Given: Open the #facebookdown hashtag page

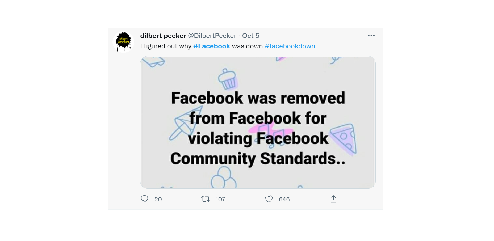Looking at the screenshot, I should 290,46.
